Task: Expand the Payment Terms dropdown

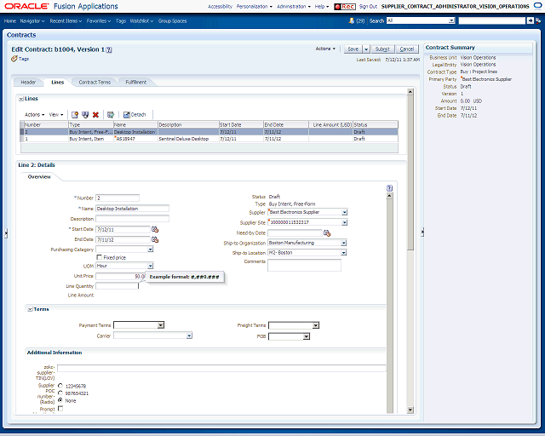Action: (161, 325)
